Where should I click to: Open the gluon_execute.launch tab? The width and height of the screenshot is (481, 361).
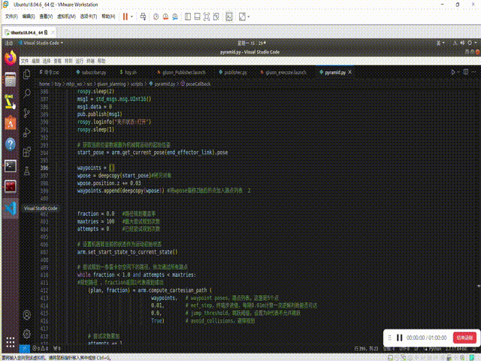coord(286,72)
